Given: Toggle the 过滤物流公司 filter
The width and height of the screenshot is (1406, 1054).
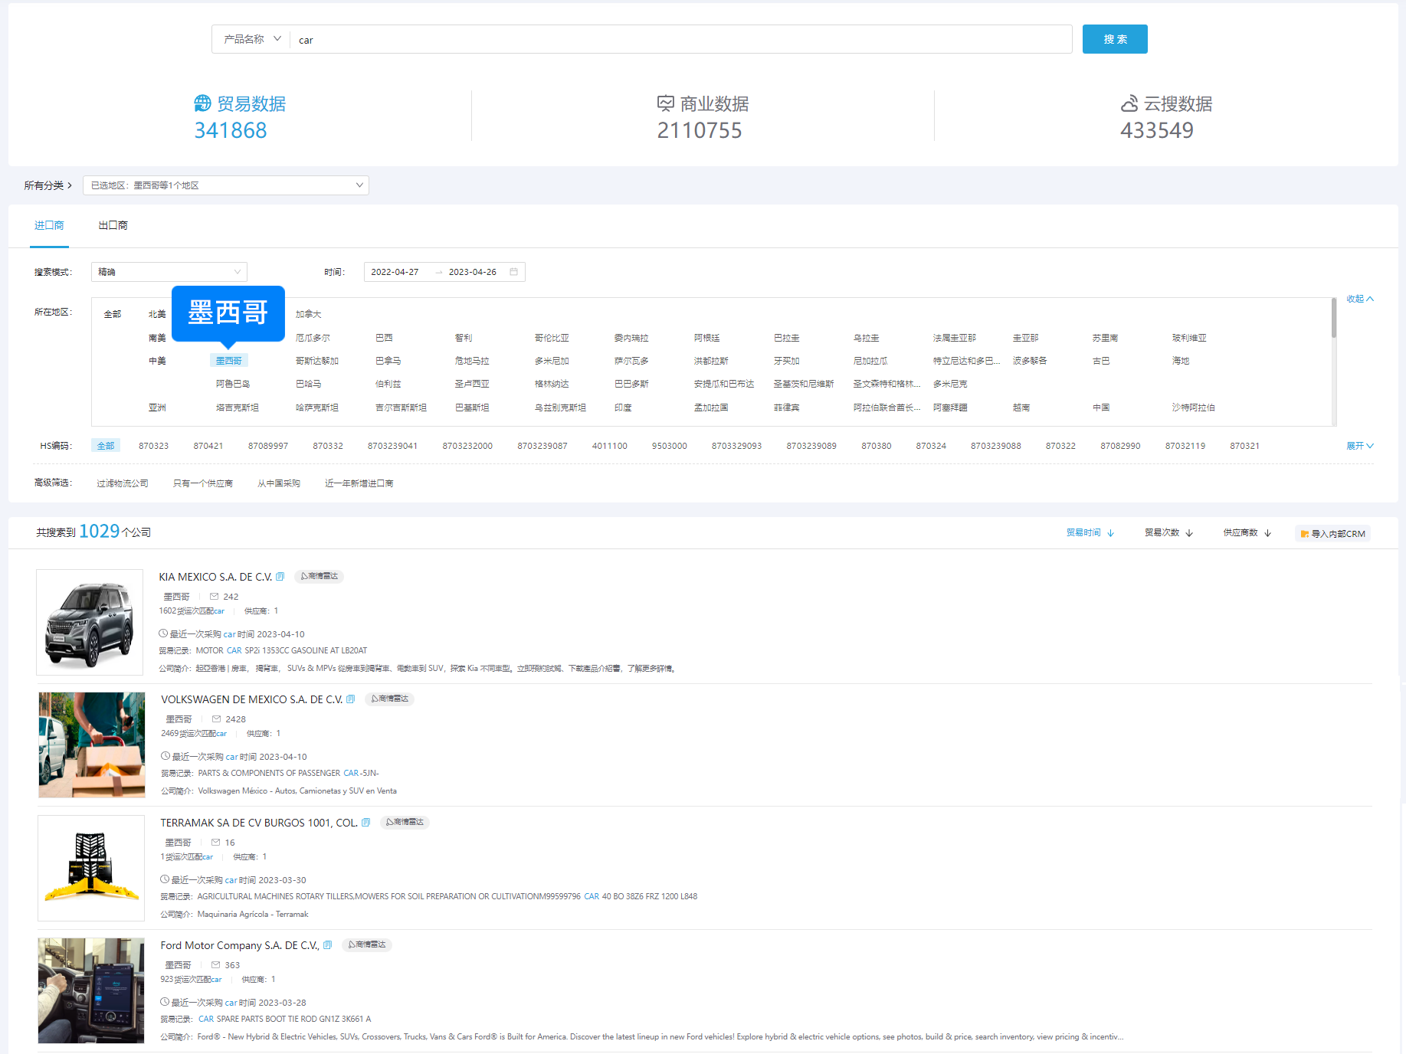Looking at the screenshot, I should [x=123, y=483].
